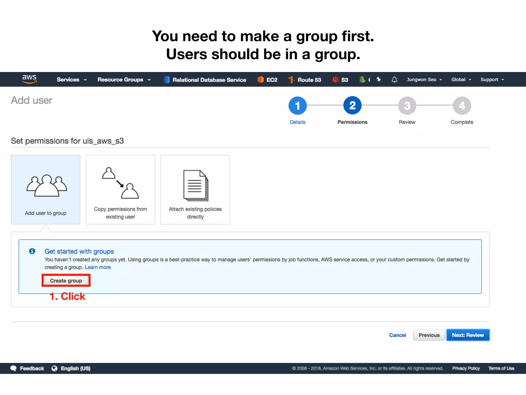Proceed with Next: Review button
526x395 pixels.
coord(468,335)
